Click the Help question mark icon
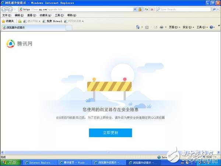Viewport: 221px width, 166px height. (x=211, y=27)
